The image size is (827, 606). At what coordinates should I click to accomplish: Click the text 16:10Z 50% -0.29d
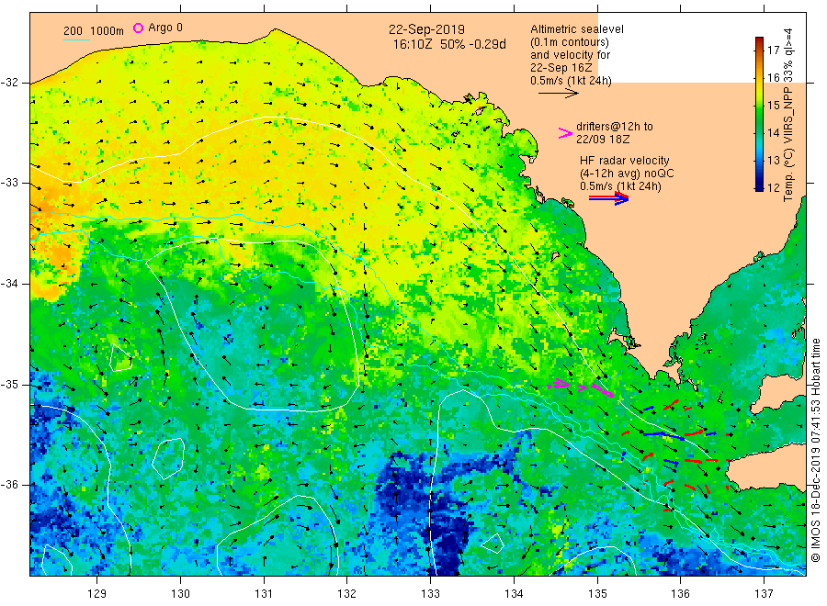point(448,44)
